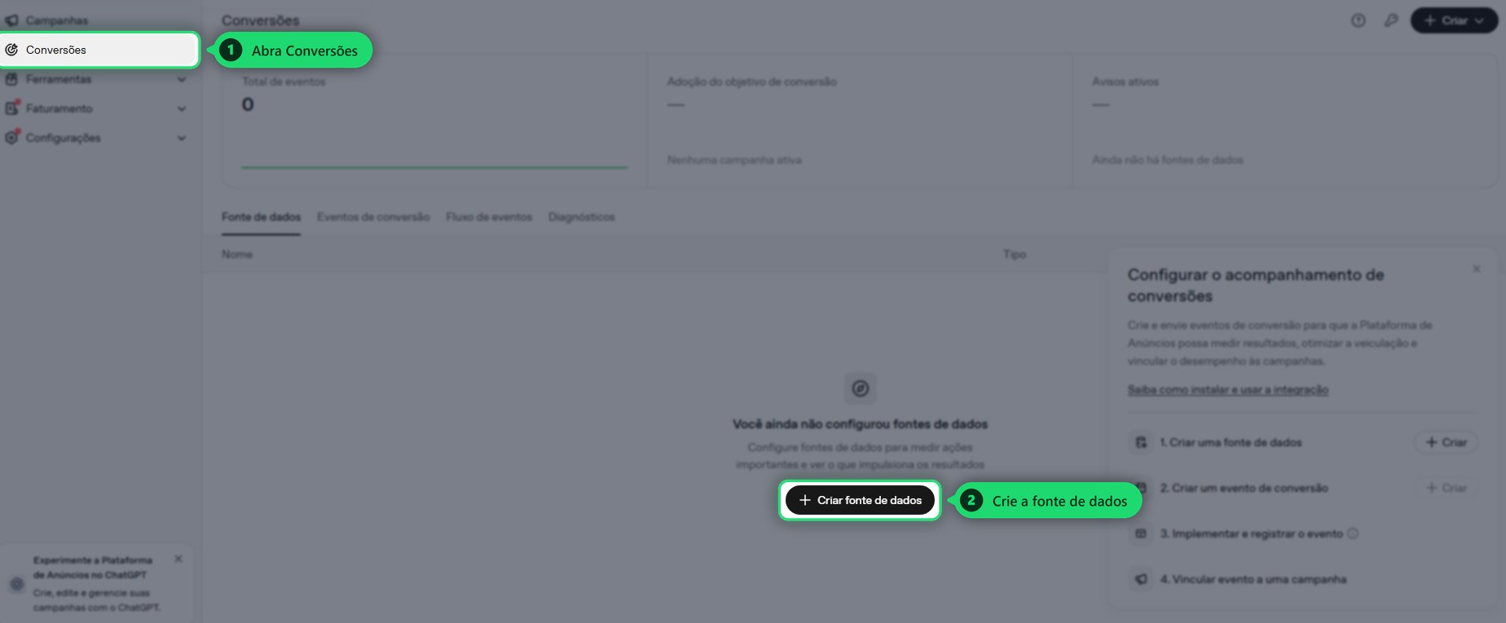Click the icon beside step 1 Criar uma fonte
This screenshot has height=623, width=1506.
coord(1141,442)
